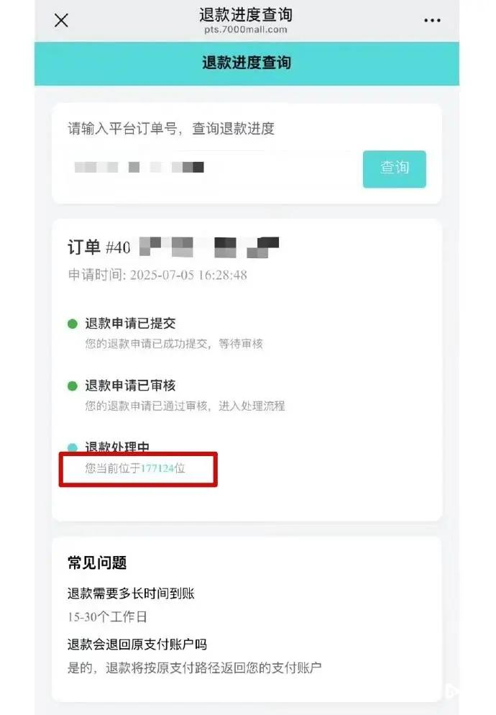The width and height of the screenshot is (496, 715).
Task: Open the three-dot more options menu
Action: point(432,20)
